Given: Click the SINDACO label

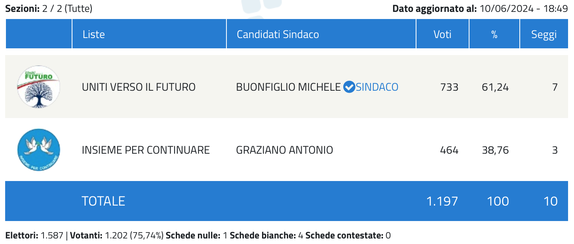Looking at the screenshot, I should coord(377,87).
